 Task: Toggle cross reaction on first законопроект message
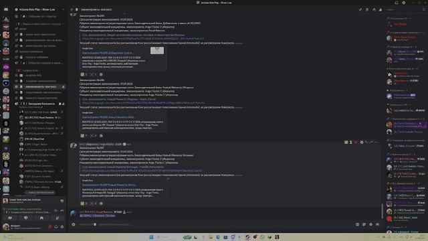click(93, 74)
